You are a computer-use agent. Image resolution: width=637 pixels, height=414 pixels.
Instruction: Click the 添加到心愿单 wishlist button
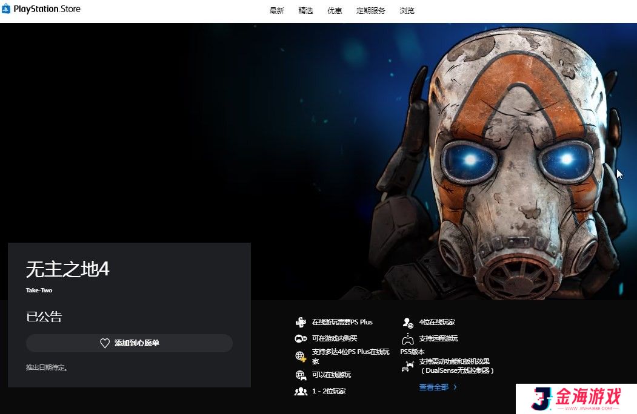click(129, 343)
